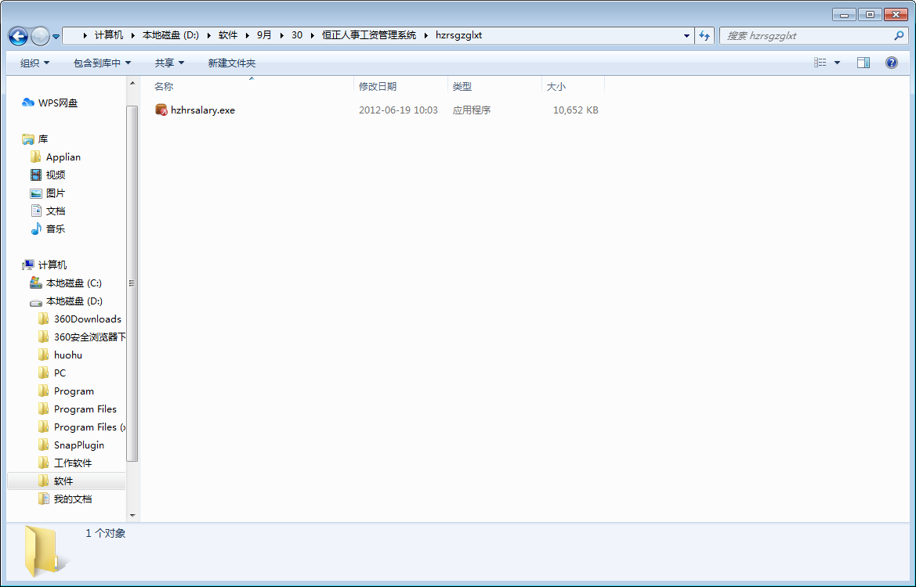This screenshot has width=916, height=587.
Task: Open the SnapPlugin folder
Action: pyautogui.click(x=71, y=445)
